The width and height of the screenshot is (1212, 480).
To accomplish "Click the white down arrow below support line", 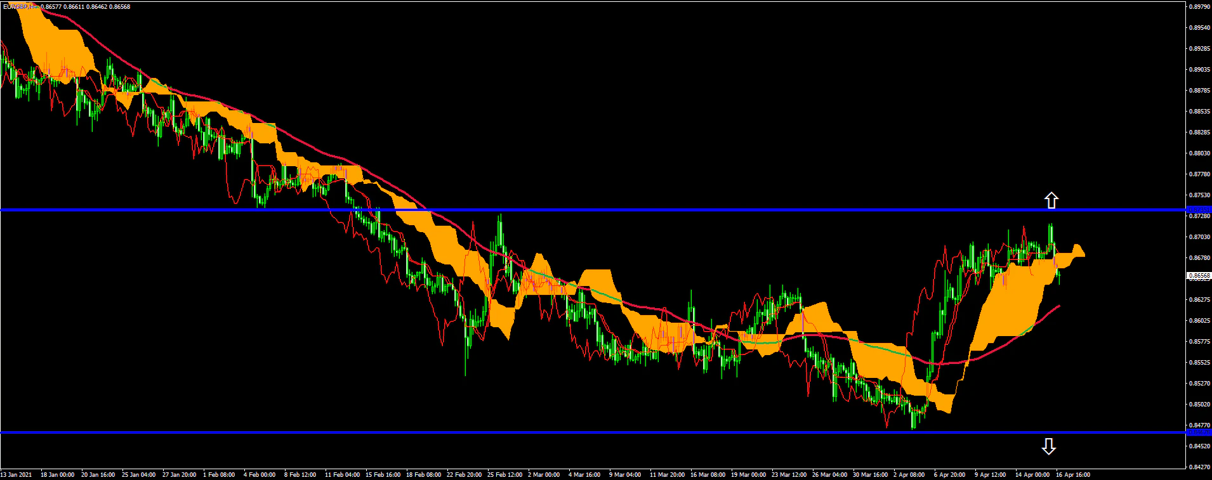I will 1049,446.
